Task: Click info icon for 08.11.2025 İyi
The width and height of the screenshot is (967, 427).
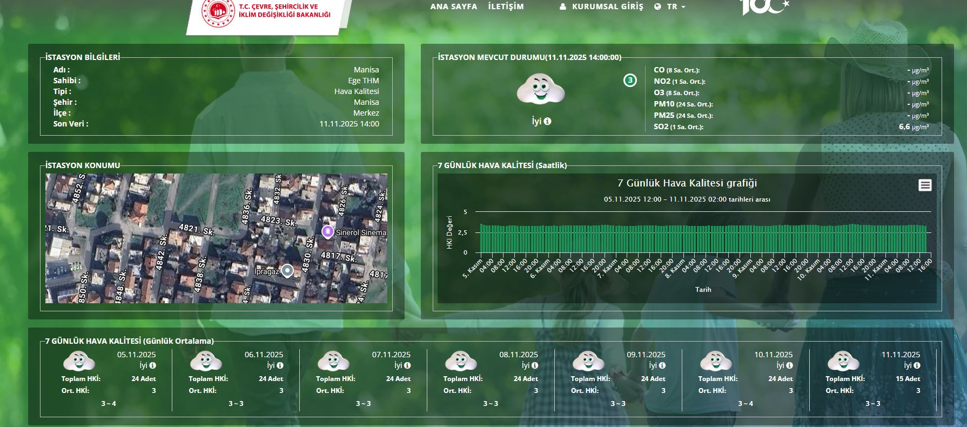Action: [x=535, y=365]
